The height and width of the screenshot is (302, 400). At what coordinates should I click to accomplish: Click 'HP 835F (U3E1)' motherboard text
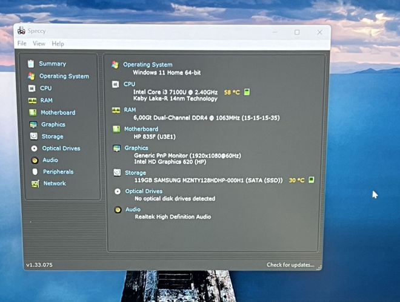pos(155,137)
